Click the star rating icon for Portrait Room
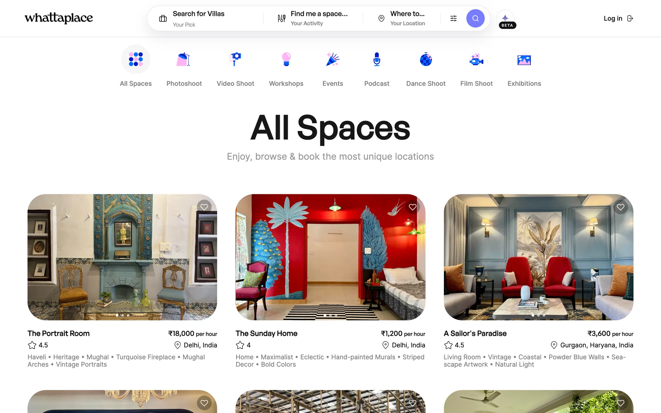 tap(32, 345)
